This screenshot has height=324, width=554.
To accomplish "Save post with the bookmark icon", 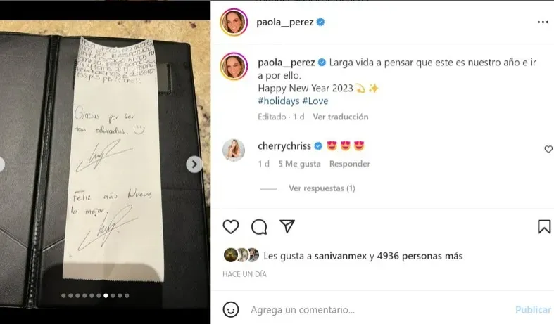I will coord(544,226).
